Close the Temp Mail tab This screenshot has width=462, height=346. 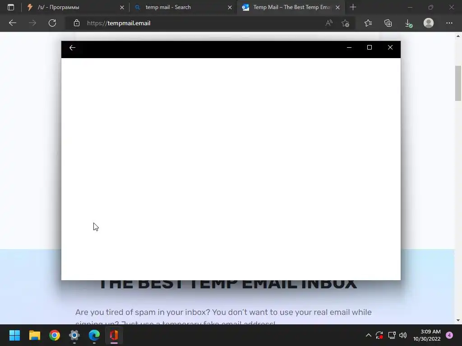pyautogui.click(x=337, y=7)
